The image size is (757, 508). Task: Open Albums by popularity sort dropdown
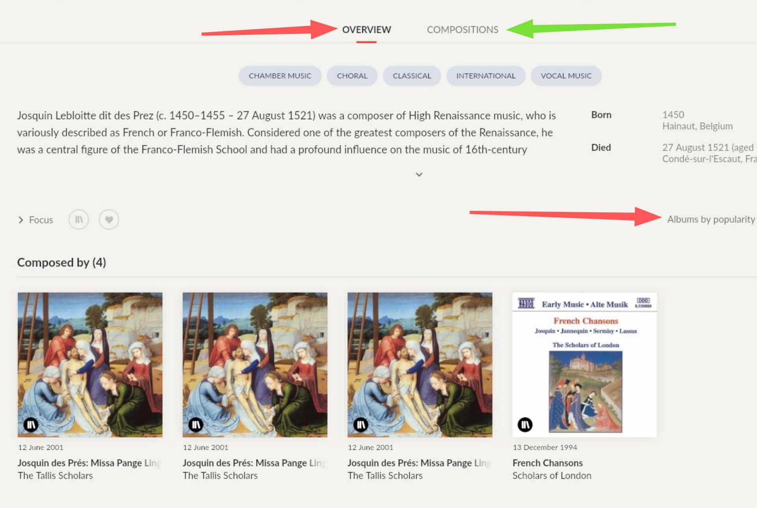(x=711, y=219)
